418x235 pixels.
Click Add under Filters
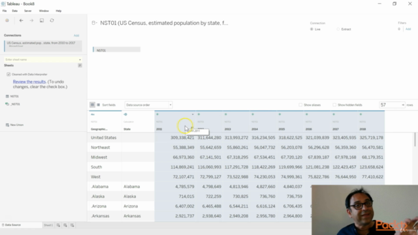pyautogui.click(x=408, y=29)
